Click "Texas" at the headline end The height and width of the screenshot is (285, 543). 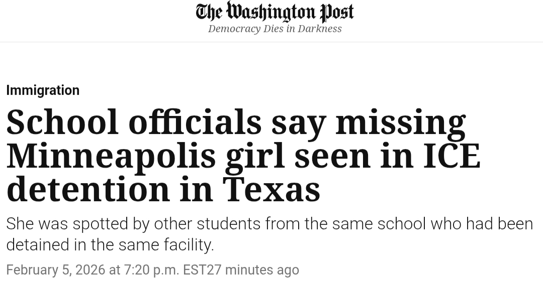(271, 189)
